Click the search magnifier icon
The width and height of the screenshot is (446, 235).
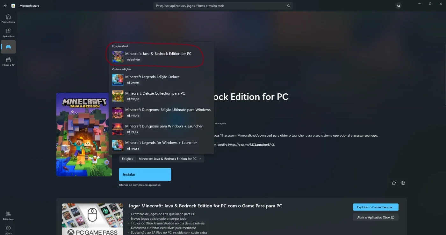tap(289, 6)
